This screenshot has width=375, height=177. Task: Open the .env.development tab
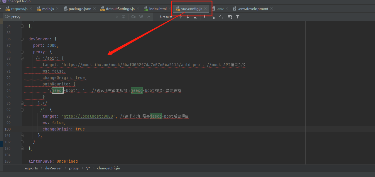point(253,9)
